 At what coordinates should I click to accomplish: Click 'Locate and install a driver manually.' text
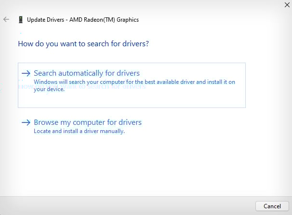pos(79,131)
